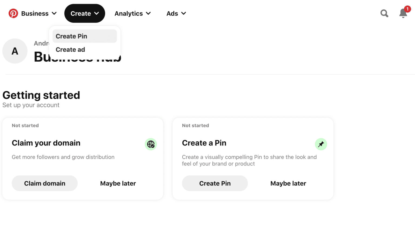Open notifications via the bell icon
This screenshot has height=226, width=415.
403,14
